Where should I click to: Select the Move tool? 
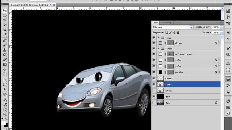[5, 10]
